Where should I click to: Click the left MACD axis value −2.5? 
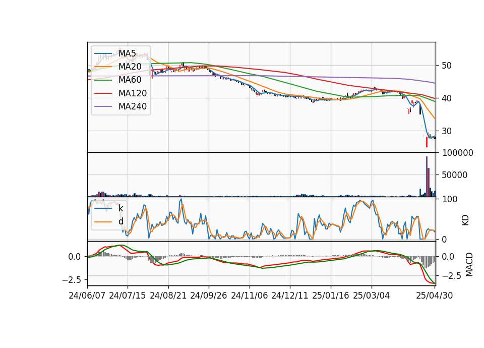72,280
